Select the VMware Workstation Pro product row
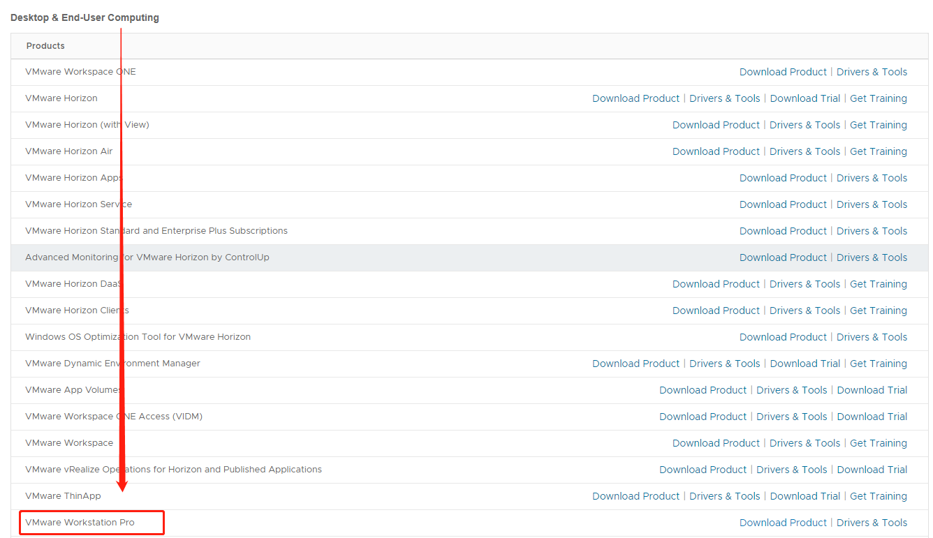This screenshot has height=538, width=933. 80,523
